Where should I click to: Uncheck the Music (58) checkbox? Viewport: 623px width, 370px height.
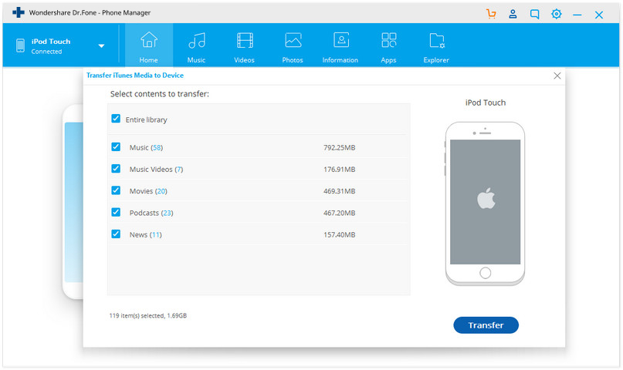point(116,146)
